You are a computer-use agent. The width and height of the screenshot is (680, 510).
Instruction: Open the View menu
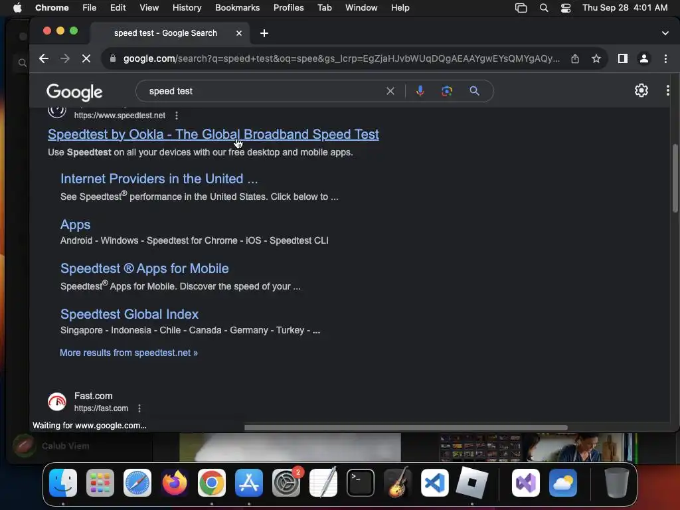pos(149,7)
